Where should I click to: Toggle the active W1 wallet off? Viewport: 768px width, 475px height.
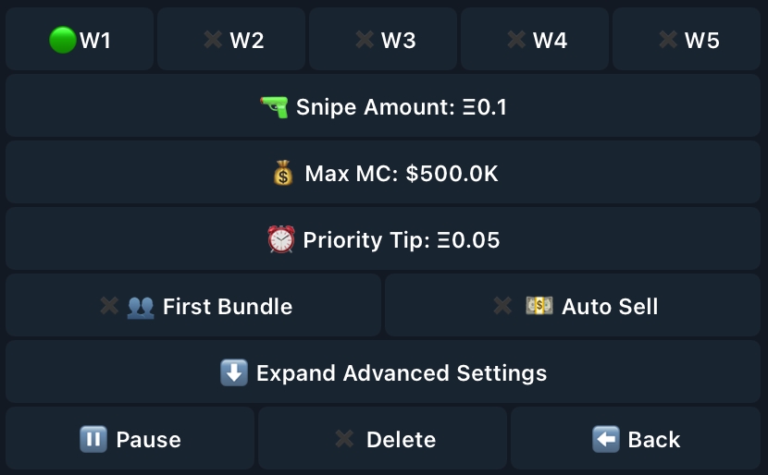[x=80, y=39]
